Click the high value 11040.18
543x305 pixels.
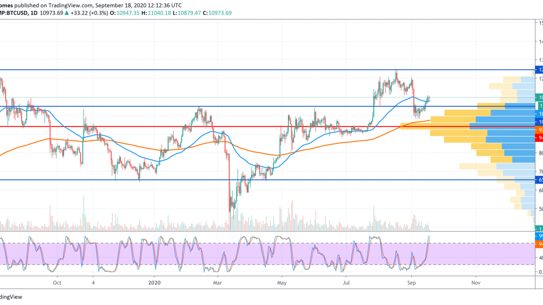159,13
